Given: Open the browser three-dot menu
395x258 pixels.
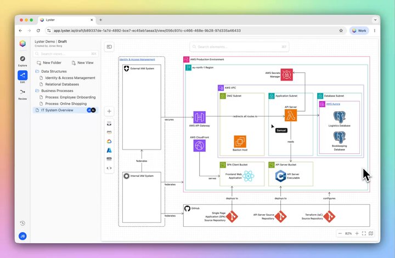Looking at the screenshot, I should tap(375, 31).
